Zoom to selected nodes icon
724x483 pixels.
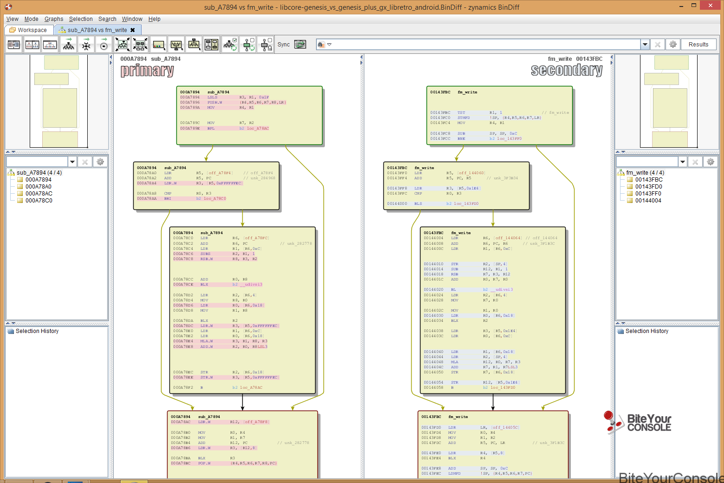pos(140,45)
